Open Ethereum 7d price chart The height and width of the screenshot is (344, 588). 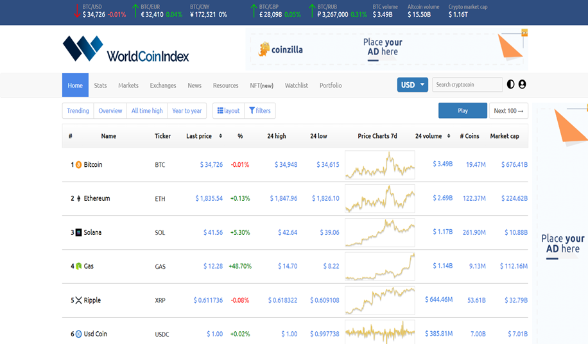click(380, 198)
